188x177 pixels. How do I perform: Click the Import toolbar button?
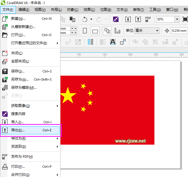click(128, 19)
